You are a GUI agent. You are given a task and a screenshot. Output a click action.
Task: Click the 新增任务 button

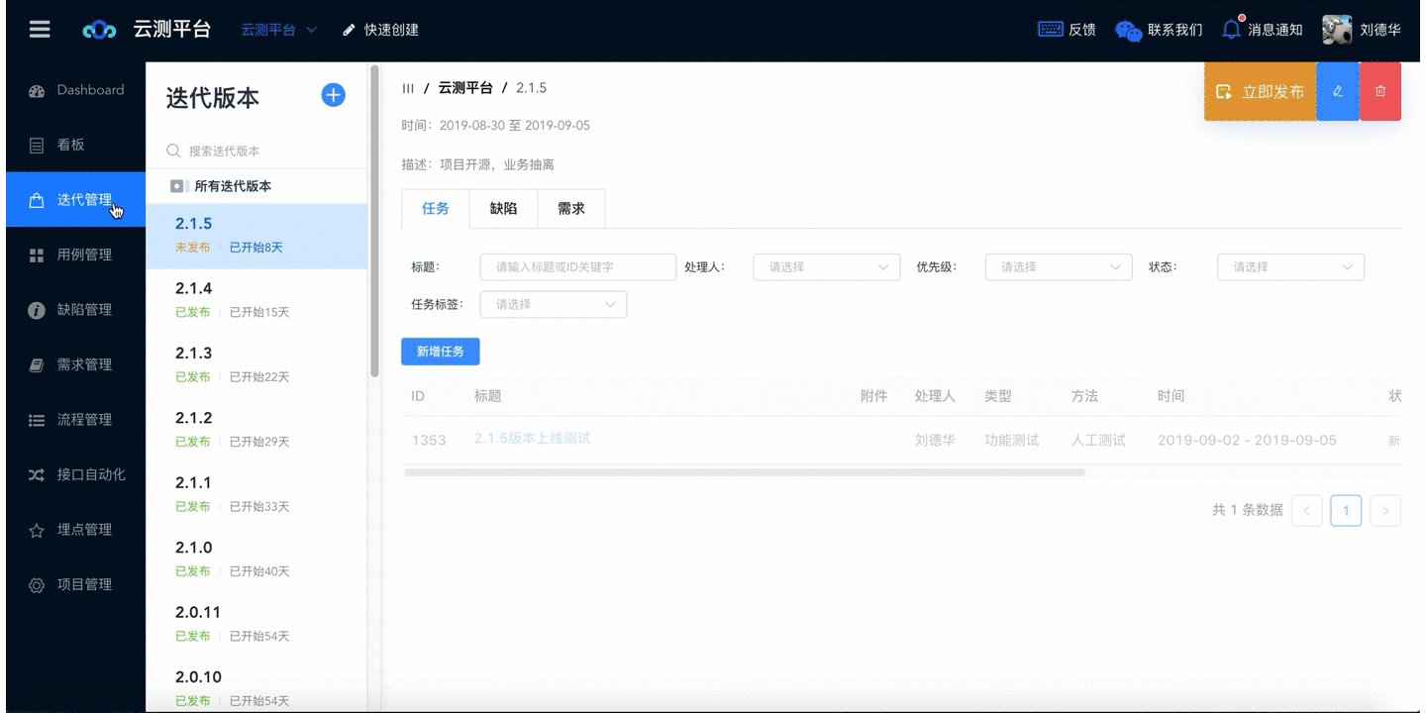[x=440, y=352]
